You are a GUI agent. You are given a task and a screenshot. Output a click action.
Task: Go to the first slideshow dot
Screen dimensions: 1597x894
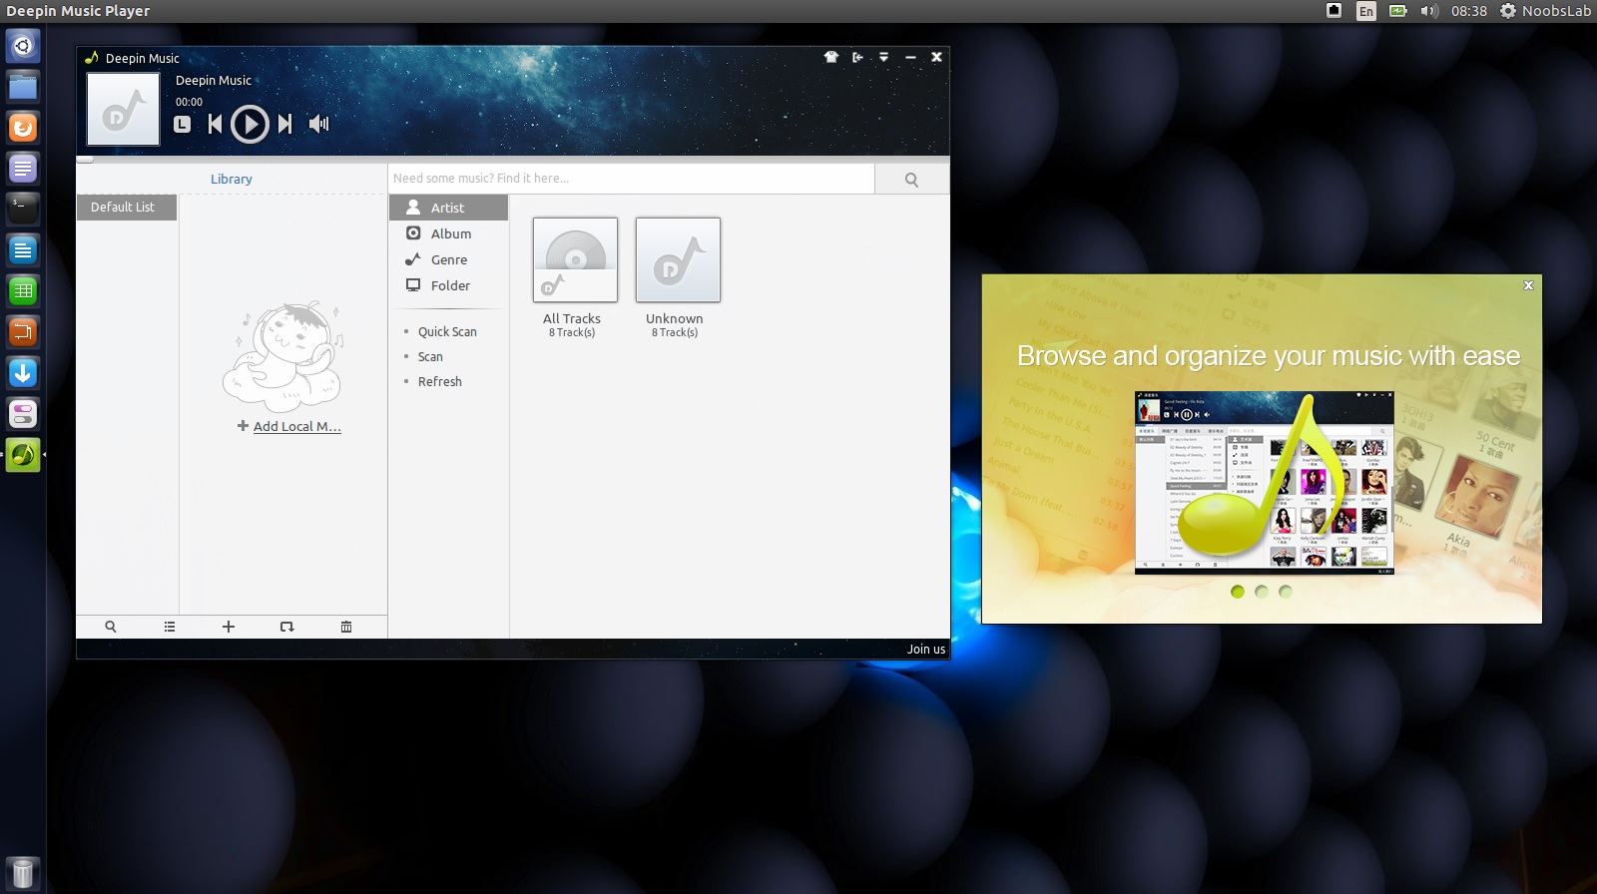(x=1238, y=592)
